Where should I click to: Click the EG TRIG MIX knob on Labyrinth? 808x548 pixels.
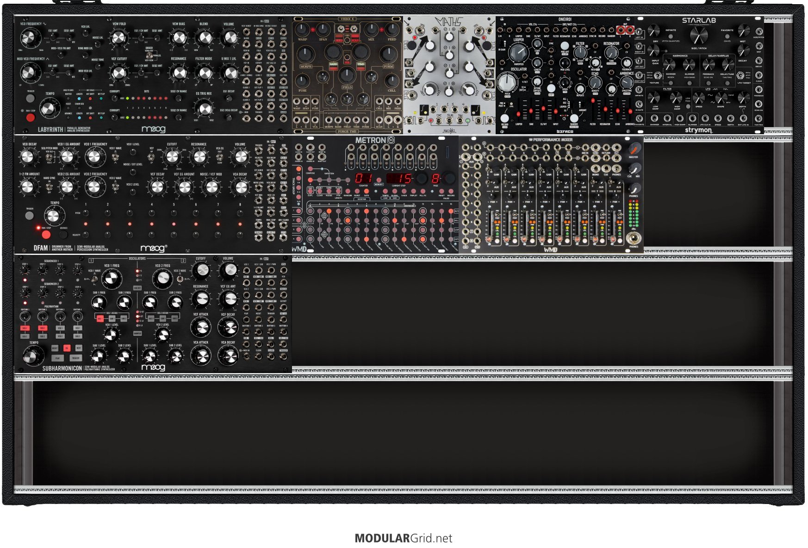pyautogui.click(x=204, y=108)
